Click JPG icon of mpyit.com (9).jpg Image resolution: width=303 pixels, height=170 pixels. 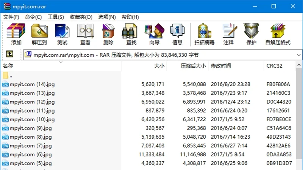tap(5, 128)
